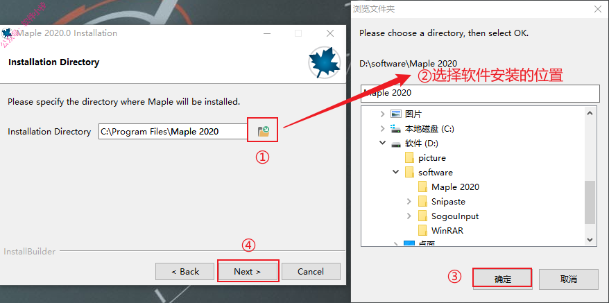Collapse the 软件 (D:) node
Image resolution: width=609 pixels, height=303 pixels.
pyautogui.click(x=383, y=143)
